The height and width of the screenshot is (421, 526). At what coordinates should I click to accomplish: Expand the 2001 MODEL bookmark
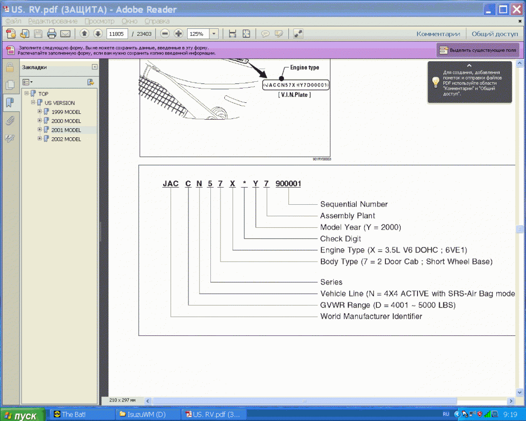point(40,130)
